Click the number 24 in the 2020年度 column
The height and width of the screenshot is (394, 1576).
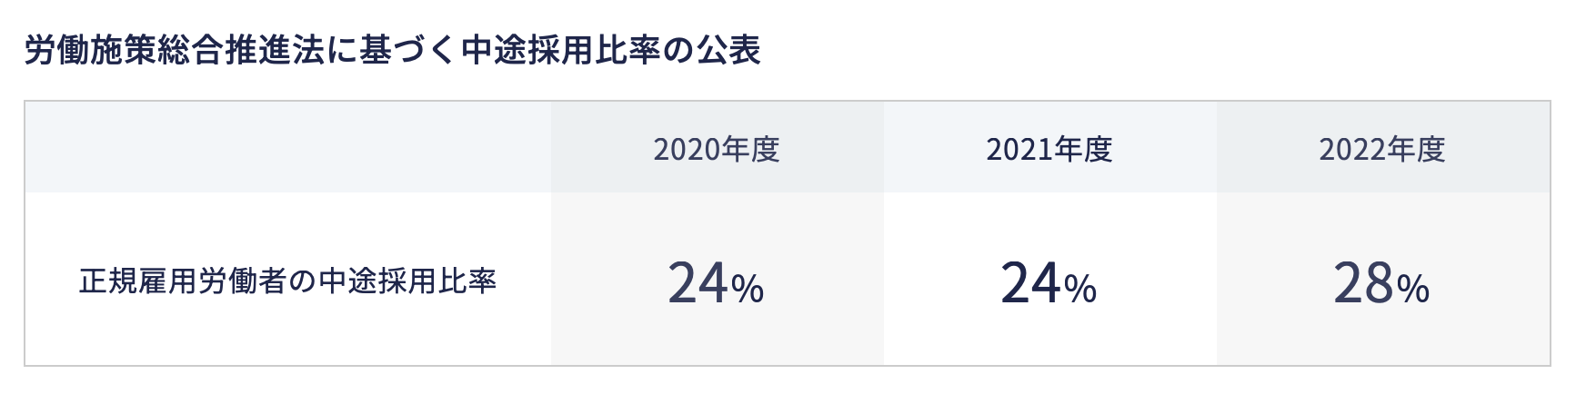698,282
